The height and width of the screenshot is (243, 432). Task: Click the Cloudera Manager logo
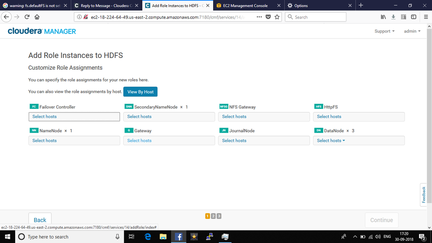click(42, 31)
